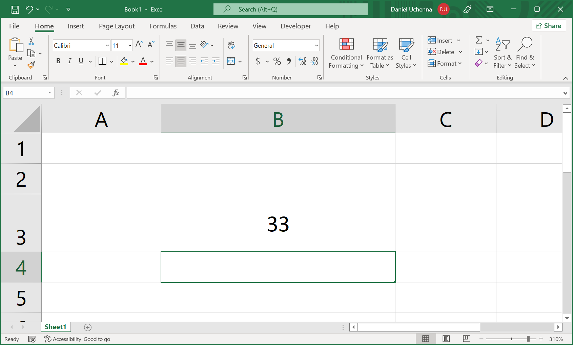The image size is (573, 345).
Task: Apply bold formatting
Action: 58,61
